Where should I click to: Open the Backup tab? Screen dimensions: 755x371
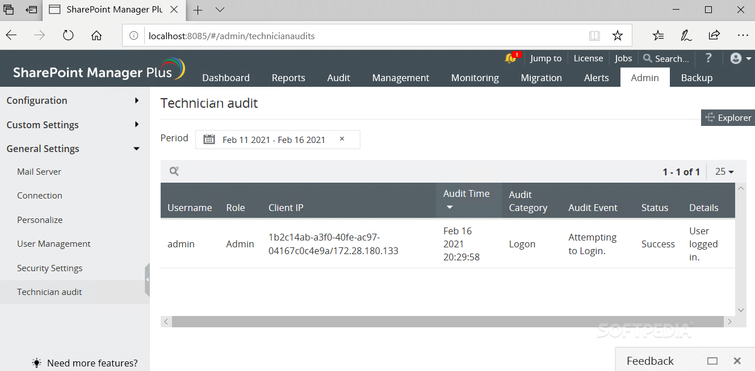point(697,78)
